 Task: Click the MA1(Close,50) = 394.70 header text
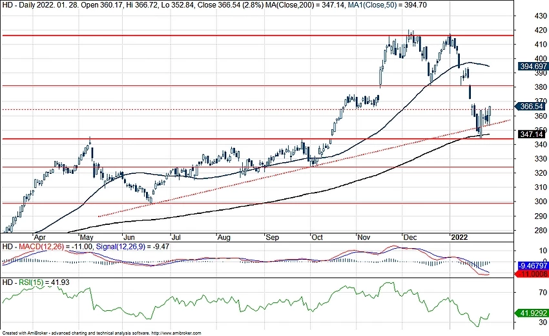click(388, 5)
